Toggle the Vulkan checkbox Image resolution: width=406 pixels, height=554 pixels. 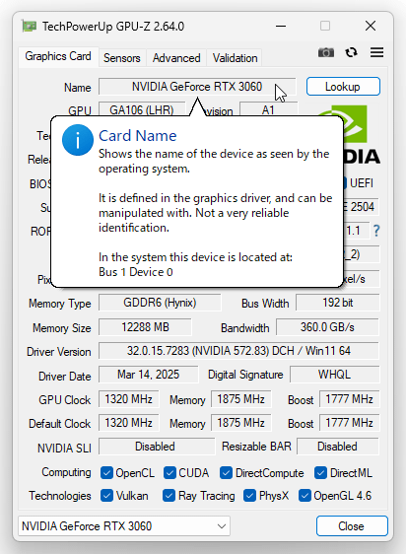point(106,496)
